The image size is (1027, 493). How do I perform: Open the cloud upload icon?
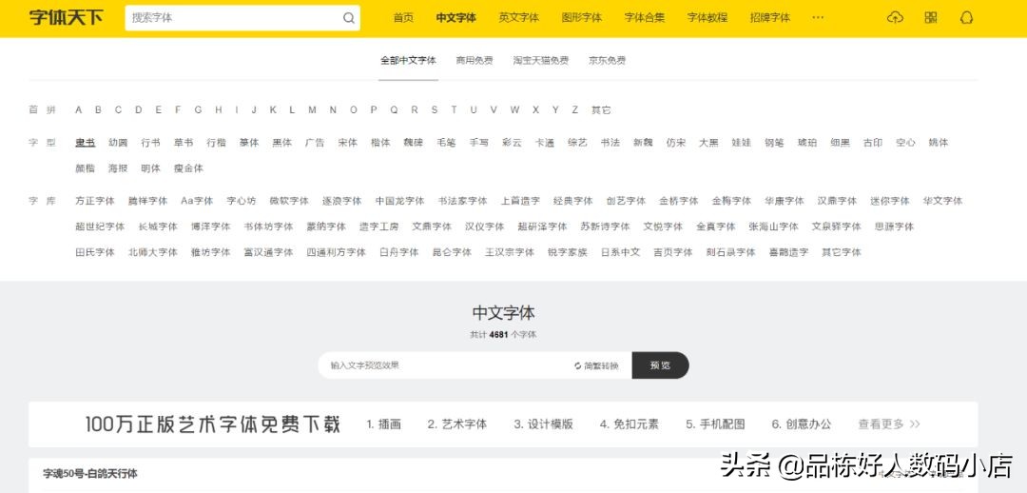[895, 18]
